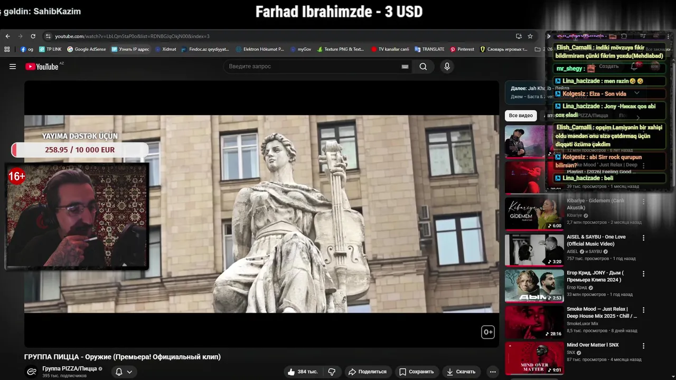This screenshot has width=676, height=380.
Task: Open the Группа PIZZA/Пицца channel name link
Action: [70, 368]
